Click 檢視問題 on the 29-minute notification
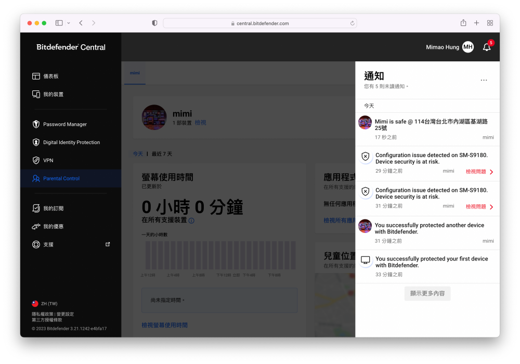Image resolution: width=520 pixels, height=364 pixels. tap(476, 172)
